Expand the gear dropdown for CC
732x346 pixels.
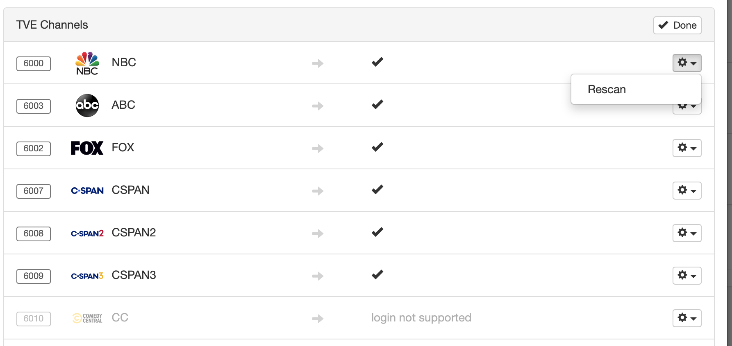coord(687,318)
